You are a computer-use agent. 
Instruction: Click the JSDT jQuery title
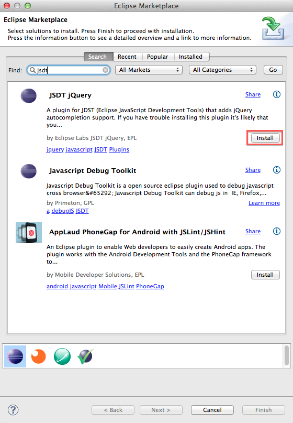70,95
